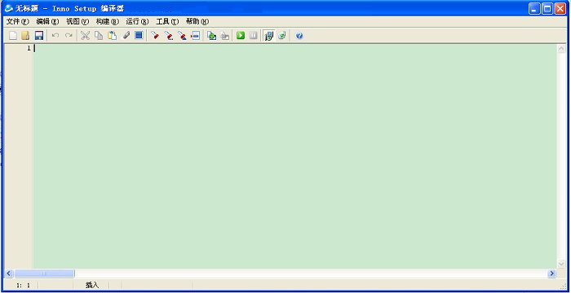Click the go-to-line arrow icon

pyautogui.click(x=196, y=36)
